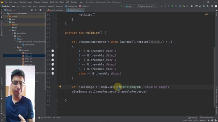Open the app run configuration dropdown
218x122 pixels.
click(129, 6)
